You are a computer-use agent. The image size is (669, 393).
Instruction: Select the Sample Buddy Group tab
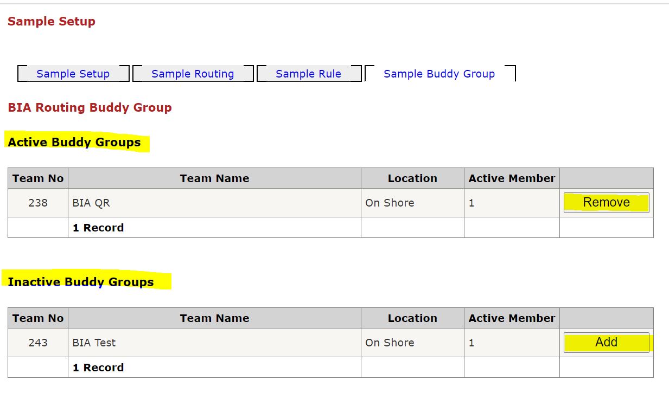tap(439, 74)
